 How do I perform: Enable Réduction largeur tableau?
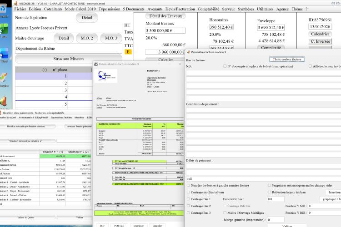pos(270,192)
